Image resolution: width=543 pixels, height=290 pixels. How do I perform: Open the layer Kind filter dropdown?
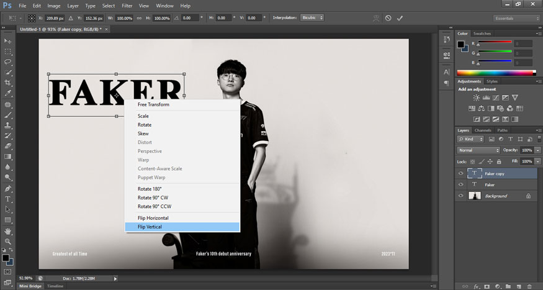pyautogui.click(x=470, y=139)
